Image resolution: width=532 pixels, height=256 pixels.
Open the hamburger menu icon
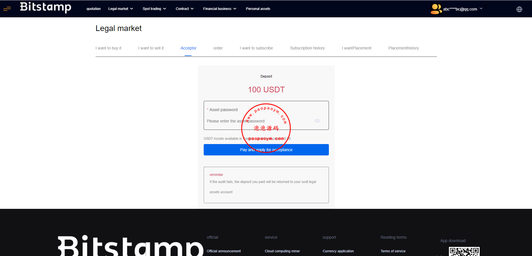7,9
